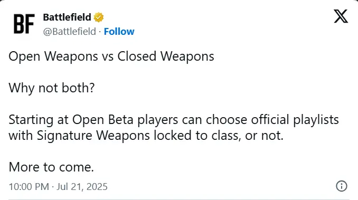Click the "More to come." line
The height and width of the screenshot is (200, 358).
coord(51,167)
